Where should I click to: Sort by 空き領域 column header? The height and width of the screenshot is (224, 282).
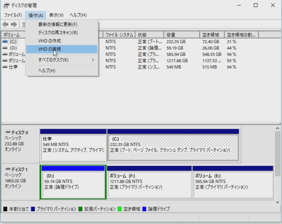(x=212, y=35)
